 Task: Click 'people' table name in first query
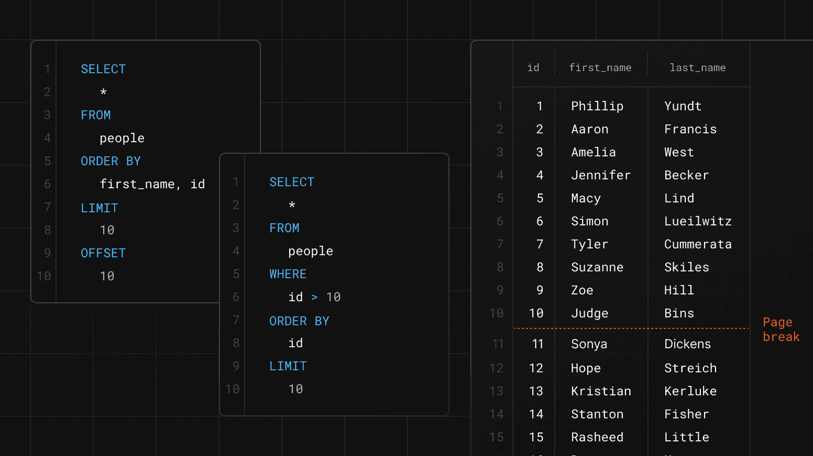coord(122,138)
